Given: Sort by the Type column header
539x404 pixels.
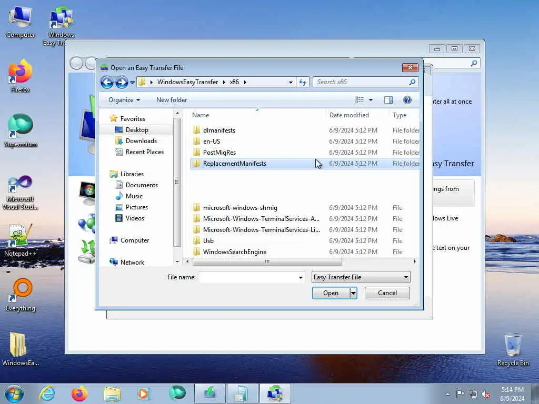Looking at the screenshot, I should point(400,115).
